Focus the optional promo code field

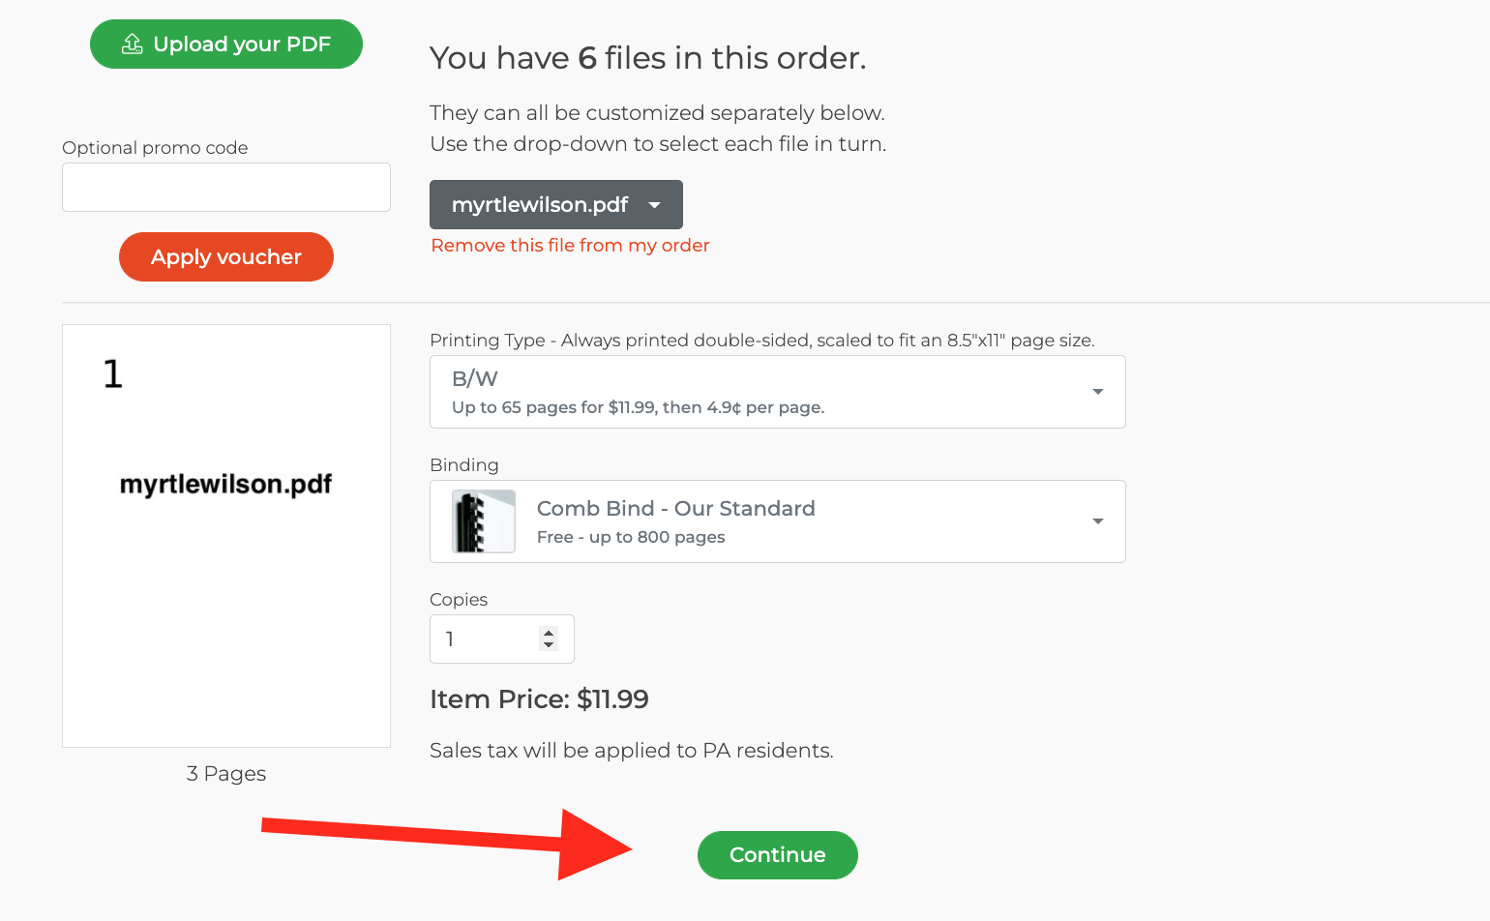(226, 187)
